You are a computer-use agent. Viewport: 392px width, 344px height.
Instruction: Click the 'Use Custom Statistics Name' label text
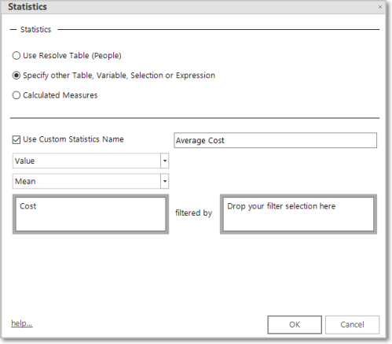coord(73,139)
